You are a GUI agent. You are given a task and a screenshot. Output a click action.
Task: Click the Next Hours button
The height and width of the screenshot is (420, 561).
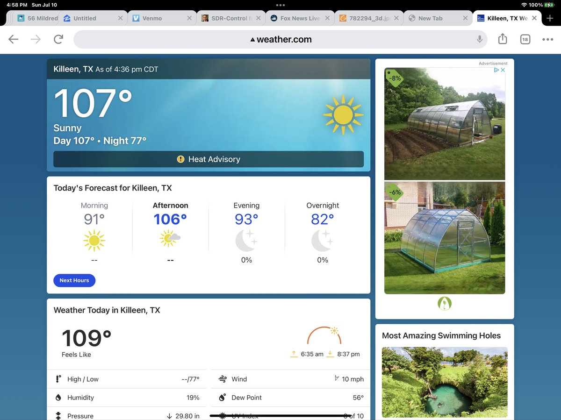pyautogui.click(x=74, y=280)
